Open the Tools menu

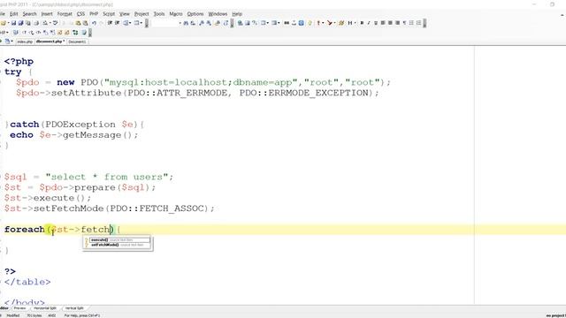pos(159,14)
